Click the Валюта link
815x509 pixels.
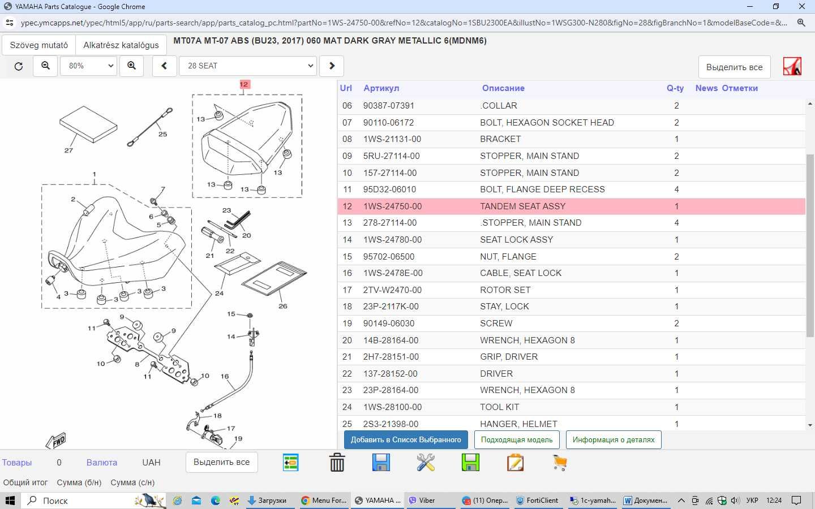(102, 463)
